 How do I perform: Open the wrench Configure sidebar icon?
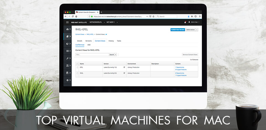tap(67, 58)
